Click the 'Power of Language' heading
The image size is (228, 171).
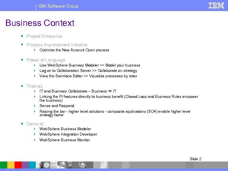point(46,60)
